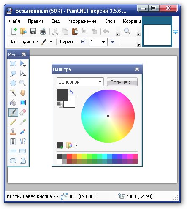This screenshot has width=187, height=209.
Task: Select the Gradient tool
Action: tap(23, 103)
